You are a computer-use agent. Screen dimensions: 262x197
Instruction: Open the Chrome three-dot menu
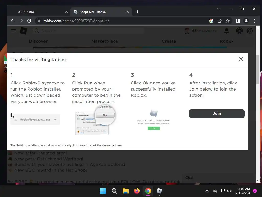point(254,21)
